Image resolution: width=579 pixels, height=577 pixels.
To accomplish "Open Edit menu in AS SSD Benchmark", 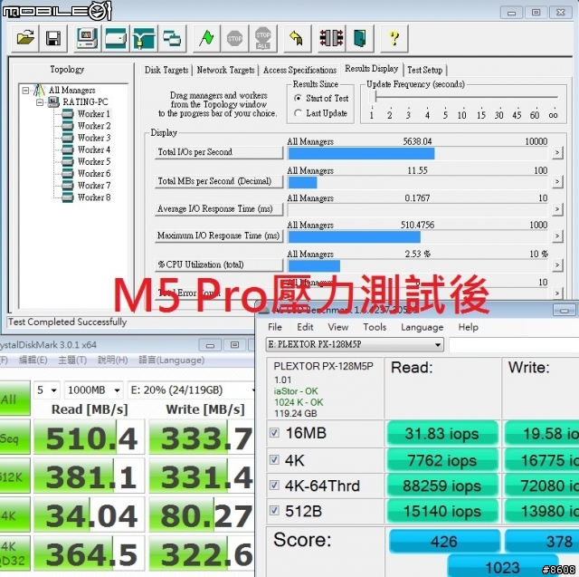I will pos(305,327).
